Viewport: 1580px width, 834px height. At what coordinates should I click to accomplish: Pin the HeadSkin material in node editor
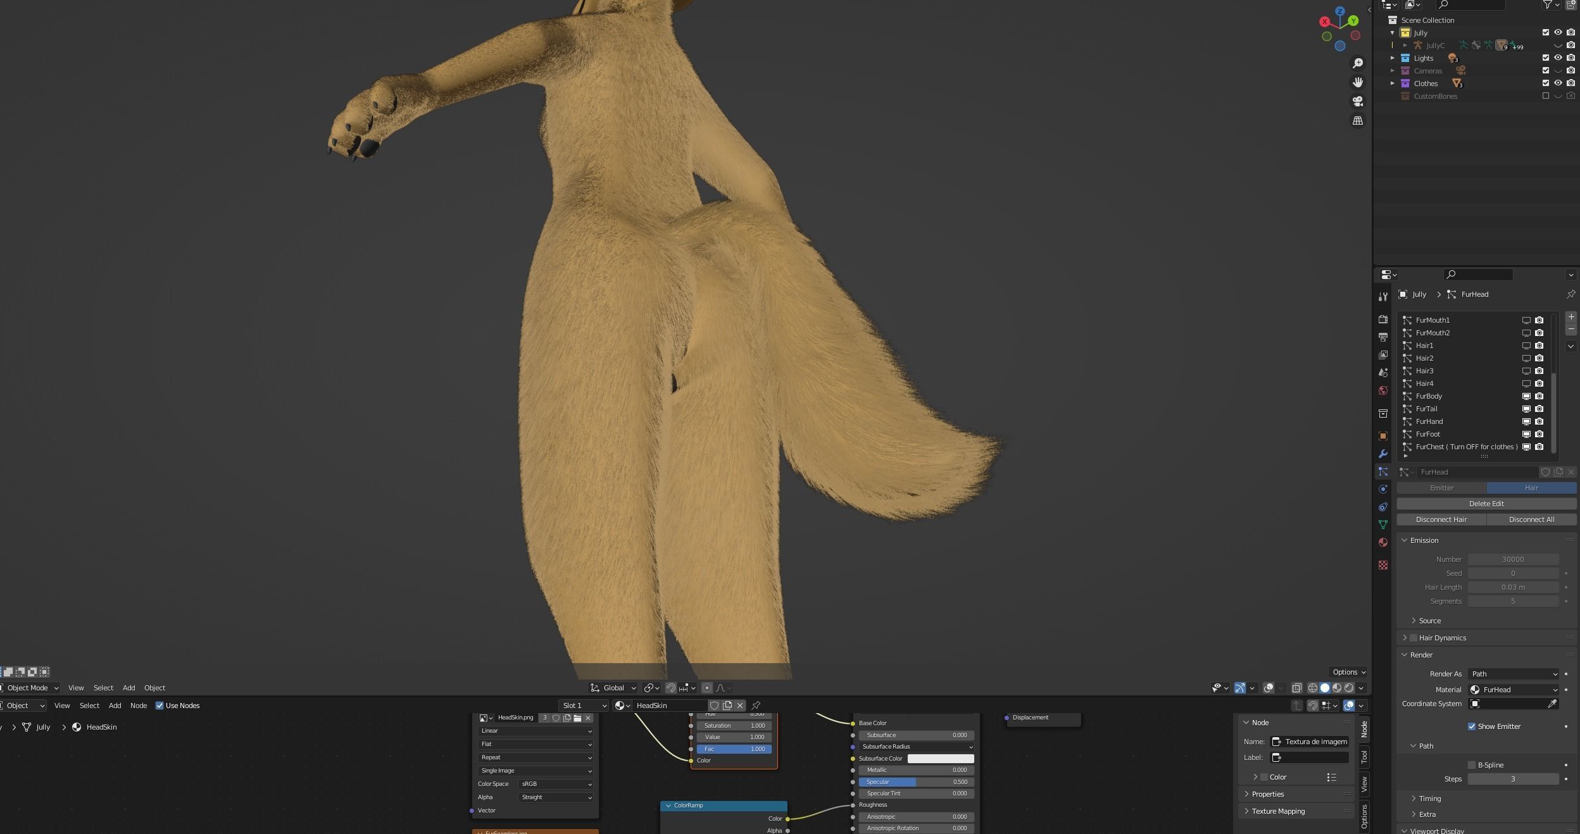[x=756, y=706]
